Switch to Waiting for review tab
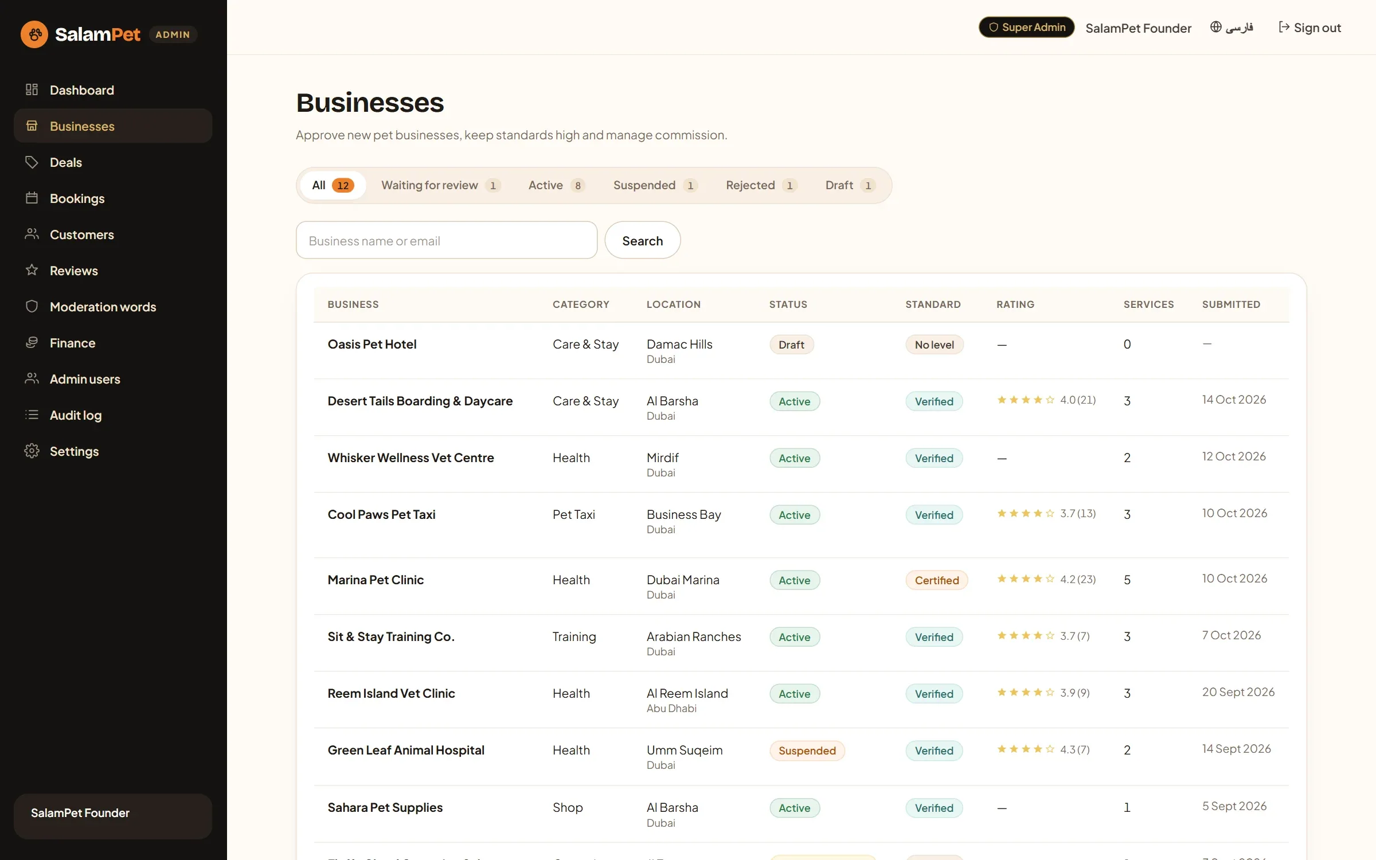 tap(441, 185)
